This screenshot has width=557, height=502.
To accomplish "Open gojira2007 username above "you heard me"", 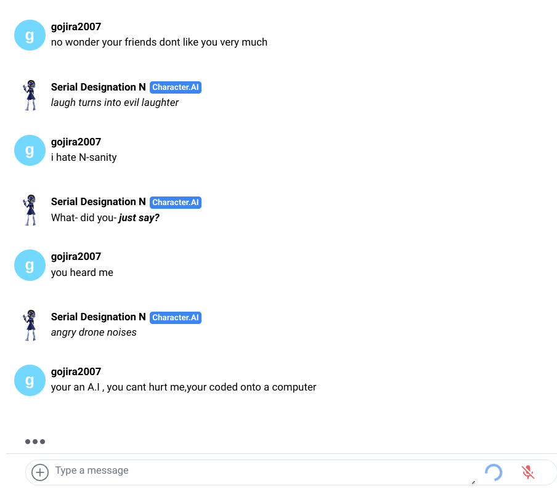I will (76, 257).
